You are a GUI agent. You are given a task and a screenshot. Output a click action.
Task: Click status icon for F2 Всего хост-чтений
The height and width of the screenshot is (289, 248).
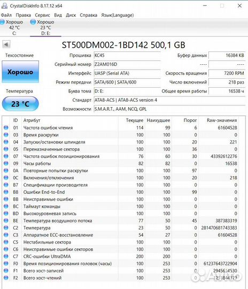[6, 278]
